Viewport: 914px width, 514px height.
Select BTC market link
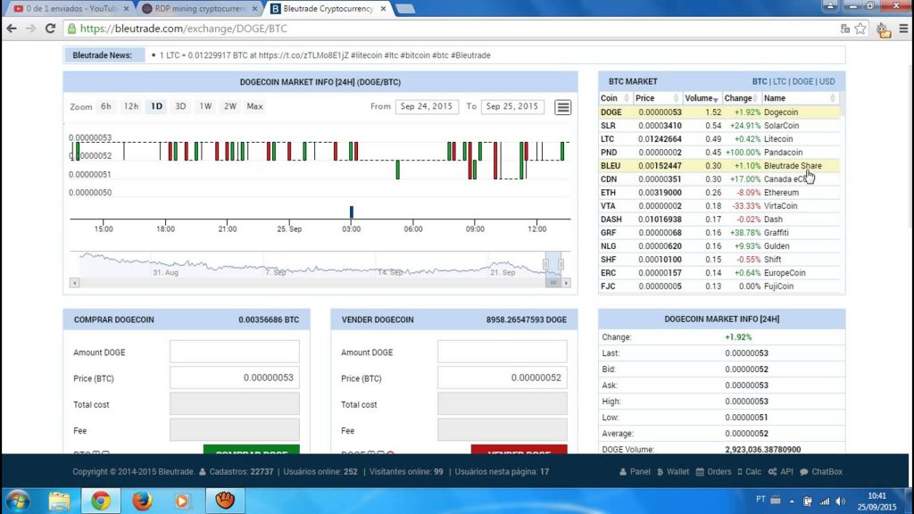760,81
